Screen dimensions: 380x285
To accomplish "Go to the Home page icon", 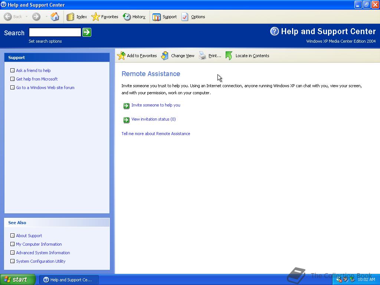I will pos(55,17).
